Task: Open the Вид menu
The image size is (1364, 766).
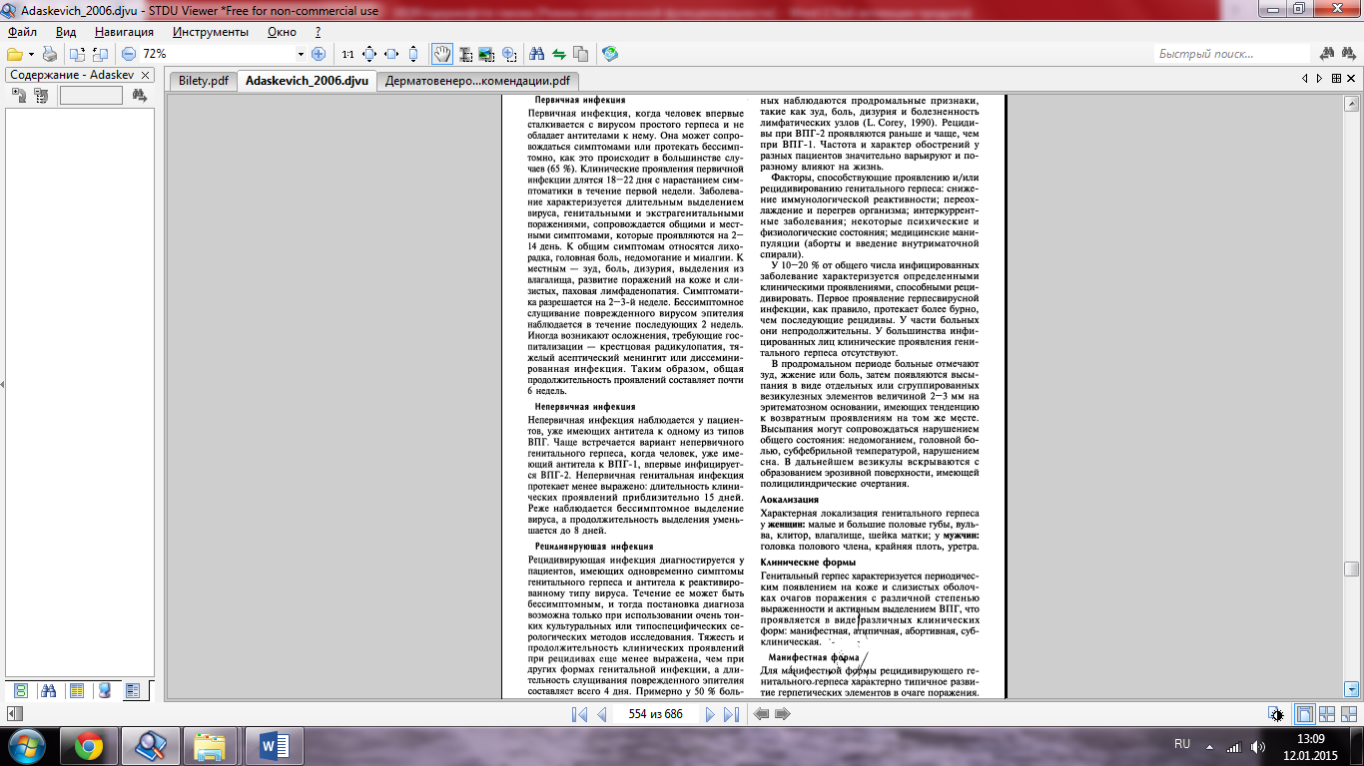Action: 66,31
